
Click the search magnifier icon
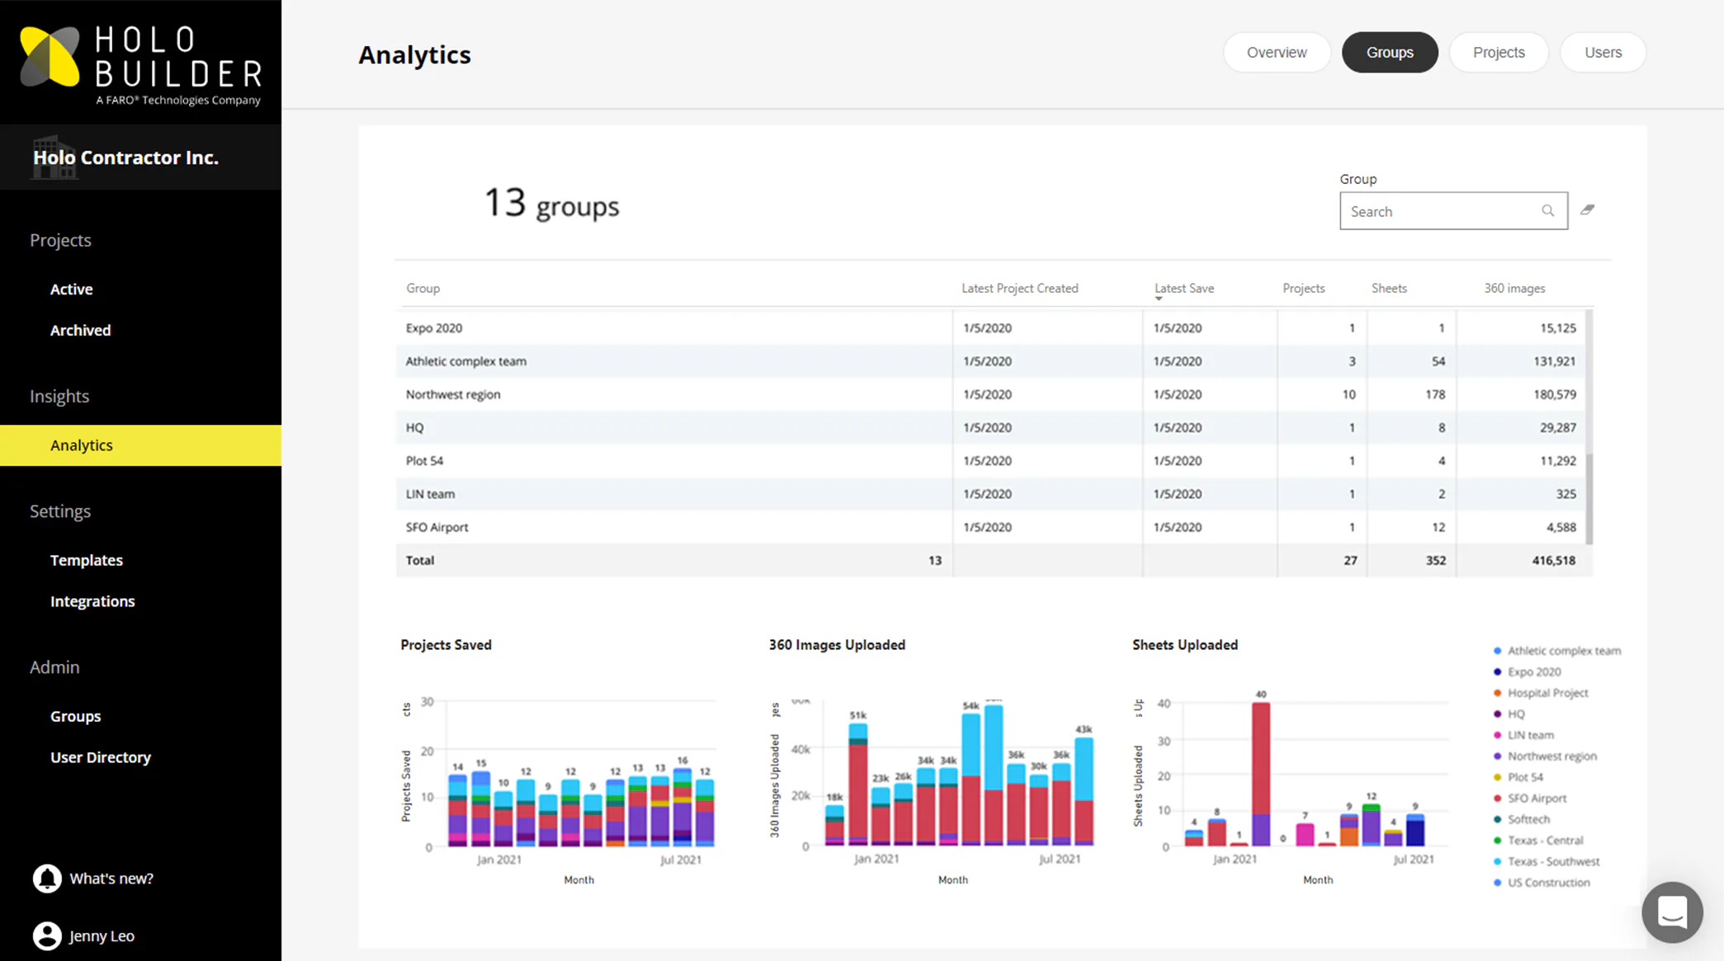pos(1547,211)
